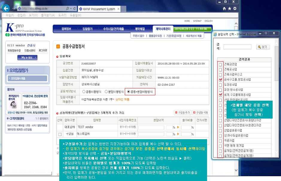Check the 산업설비공사업 checkbox

(x=221, y=131)
